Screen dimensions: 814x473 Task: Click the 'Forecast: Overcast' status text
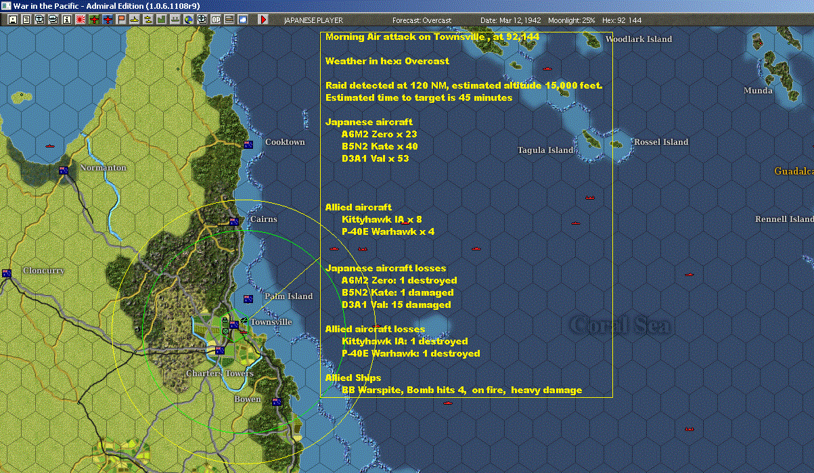[422, 20]
